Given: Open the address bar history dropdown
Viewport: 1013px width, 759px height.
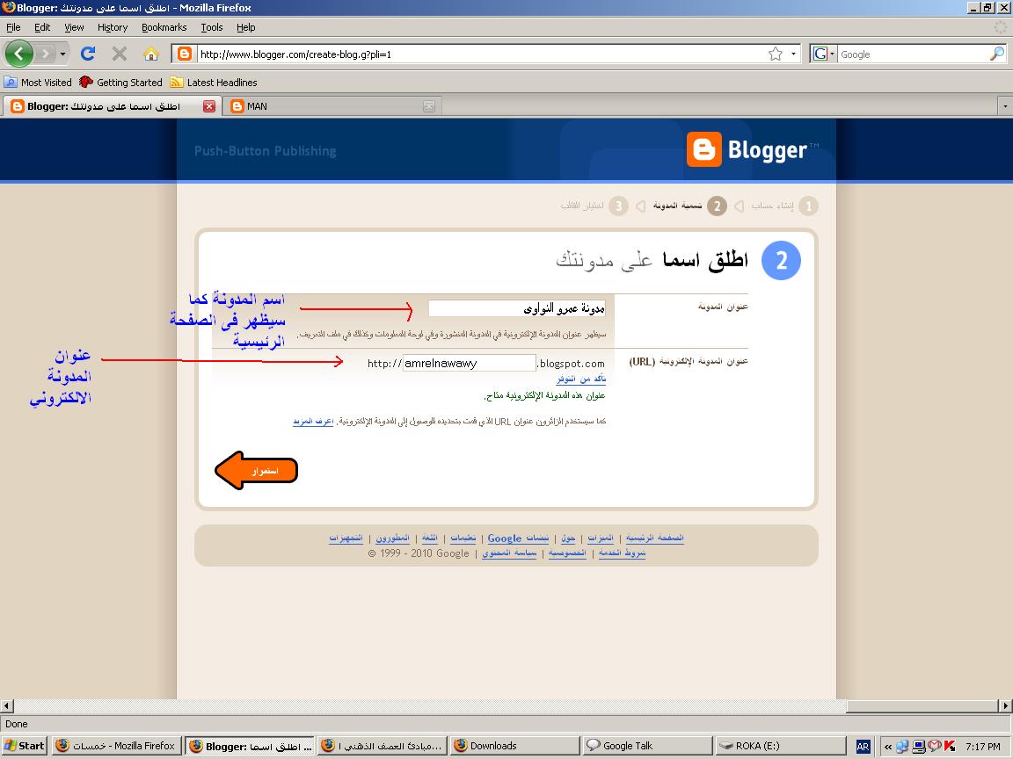Looking at the screenshot, I should pyautogui.click(x=793, y=54).
